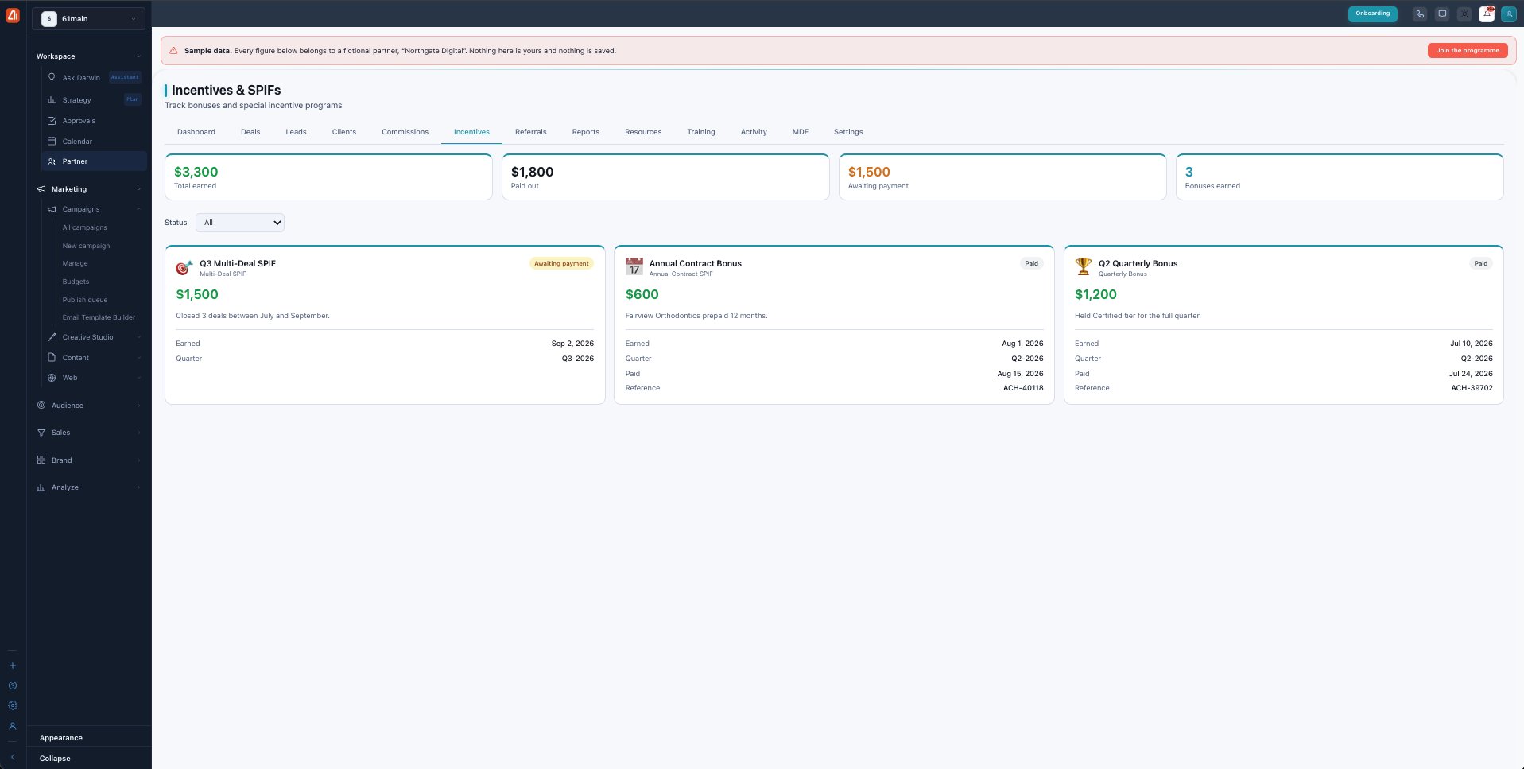
Task: Click the Awaiting payment badge on Q3 Multi-Deal SPIF
Action: 561,263
